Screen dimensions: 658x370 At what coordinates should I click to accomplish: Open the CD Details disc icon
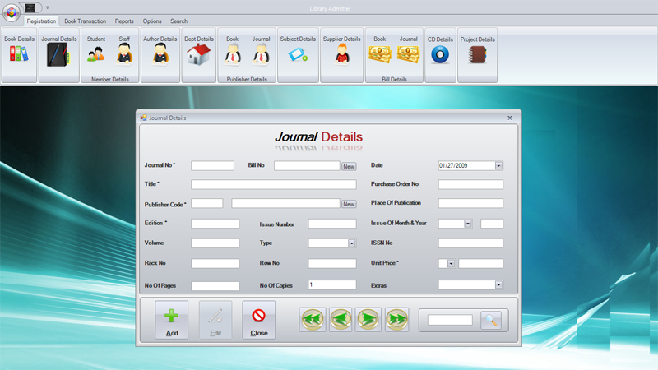coord(440,54)
